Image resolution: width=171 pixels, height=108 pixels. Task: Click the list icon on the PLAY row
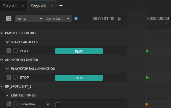pyautogui.click(x=9, y=51)
